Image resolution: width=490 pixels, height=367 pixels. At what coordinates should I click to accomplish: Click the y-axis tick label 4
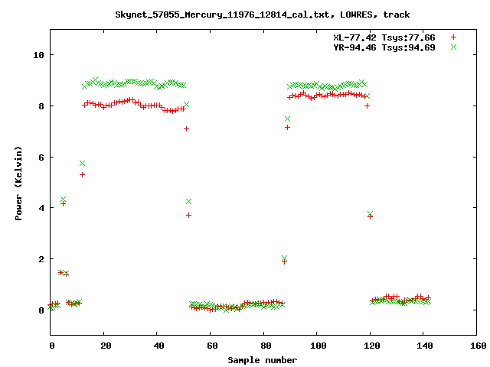(41, 208)
